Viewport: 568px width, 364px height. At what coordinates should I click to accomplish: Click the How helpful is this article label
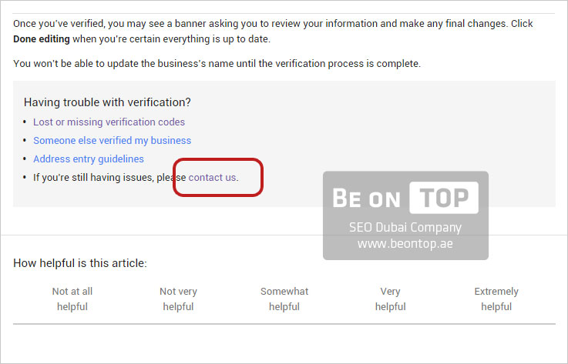[x=80, y=263]
